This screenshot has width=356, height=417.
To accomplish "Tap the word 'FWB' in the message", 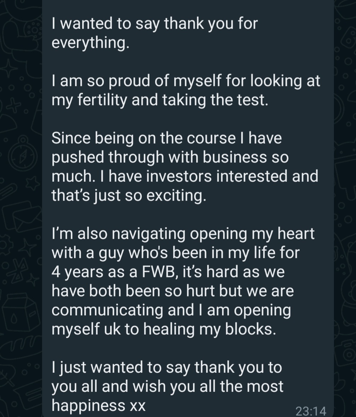I will pyautogui.click(x=160, y=272).
